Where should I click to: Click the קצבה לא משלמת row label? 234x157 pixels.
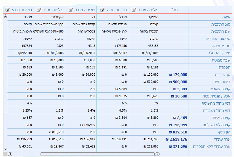(216, 125)
